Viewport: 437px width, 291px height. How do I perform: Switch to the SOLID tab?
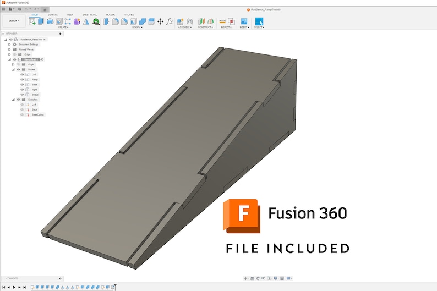coord(35,15)
